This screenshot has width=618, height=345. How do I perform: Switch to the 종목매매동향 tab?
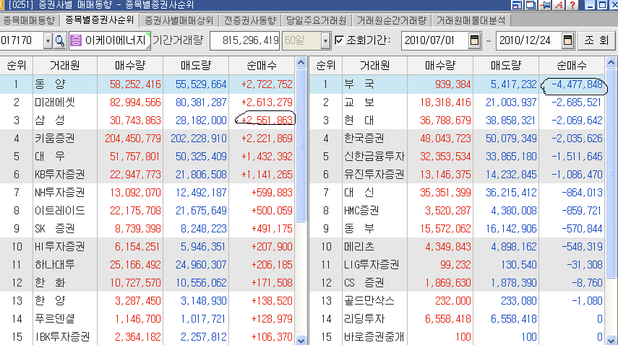29,20
